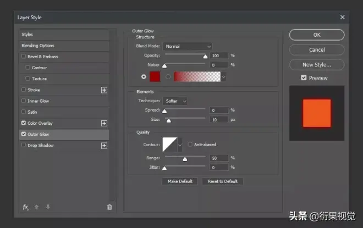Click the Spread value field

click(x=219, y=110)
